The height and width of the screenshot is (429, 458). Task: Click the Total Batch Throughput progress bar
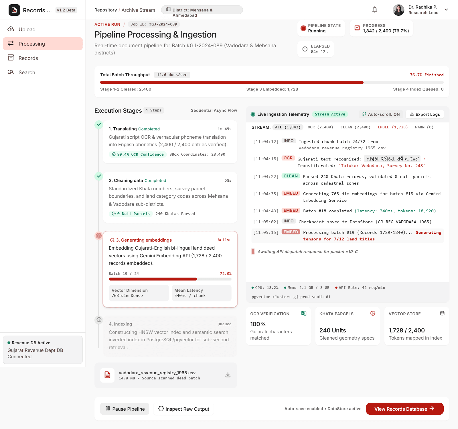[272, 83]
